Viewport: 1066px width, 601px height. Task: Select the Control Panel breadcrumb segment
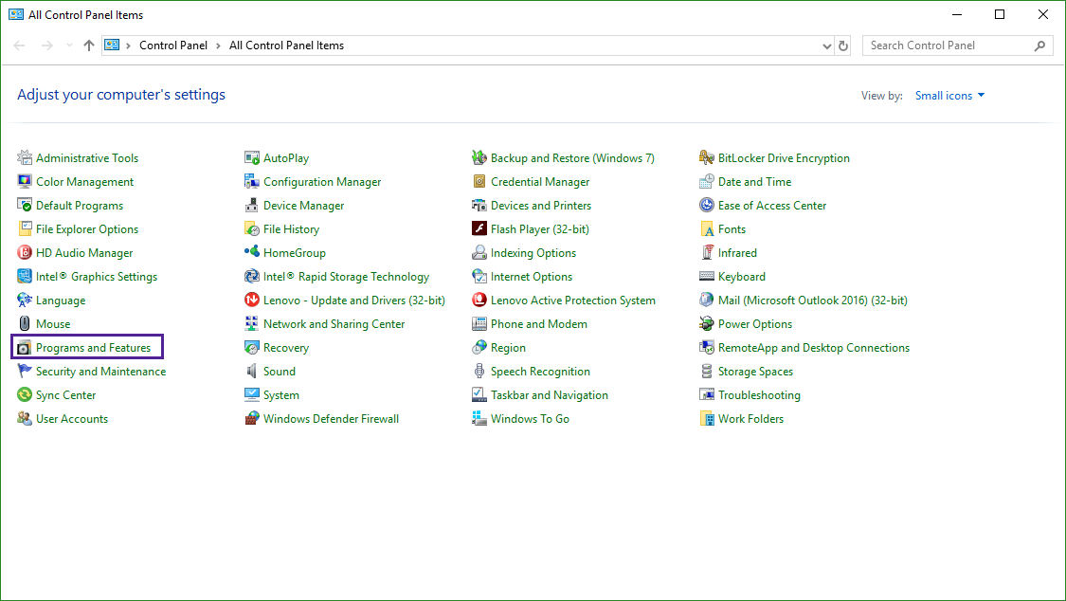(172, 46)
